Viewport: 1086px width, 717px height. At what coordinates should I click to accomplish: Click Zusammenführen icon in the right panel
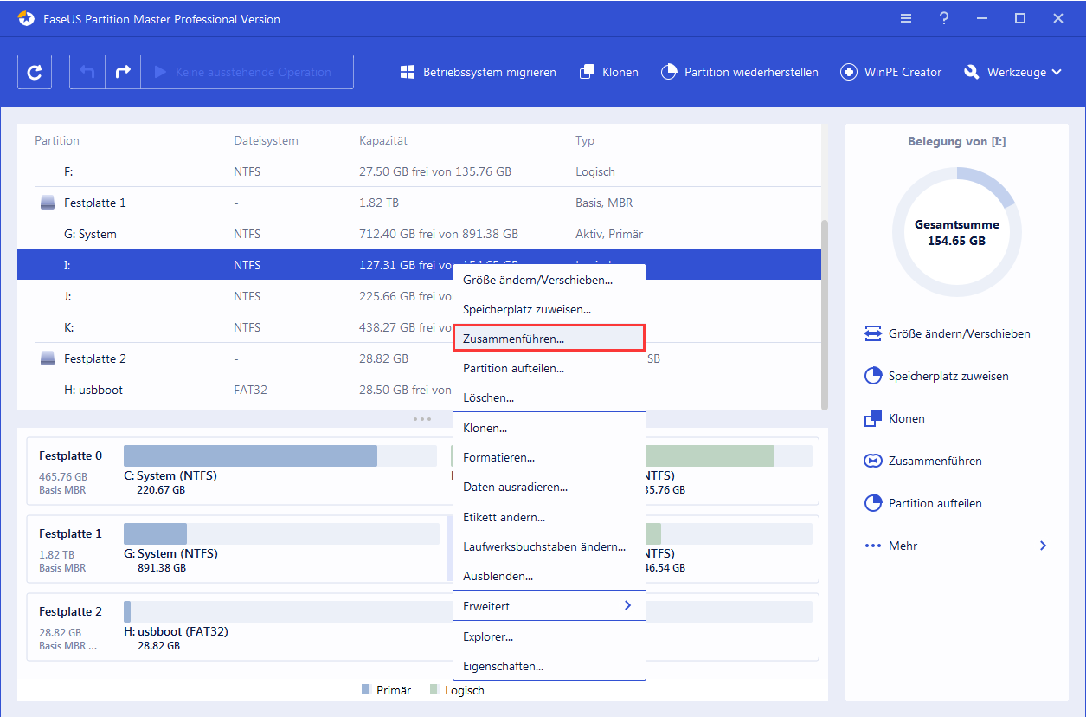[872, 461]
